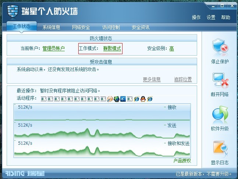
Task: Maximize the firewall window
Action: click(x=222, y=6)
